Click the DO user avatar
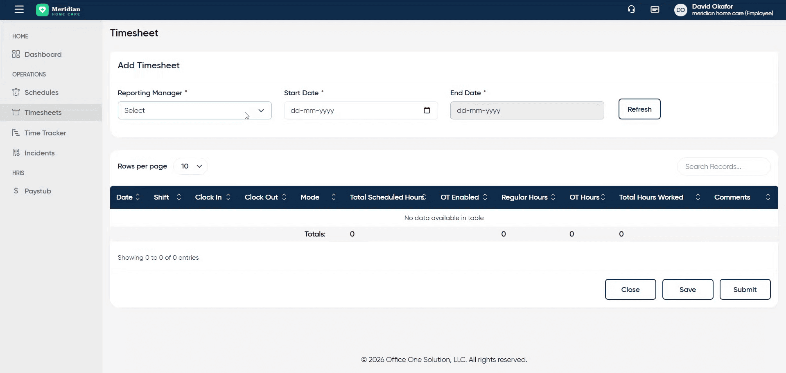 tap(680, 10)
